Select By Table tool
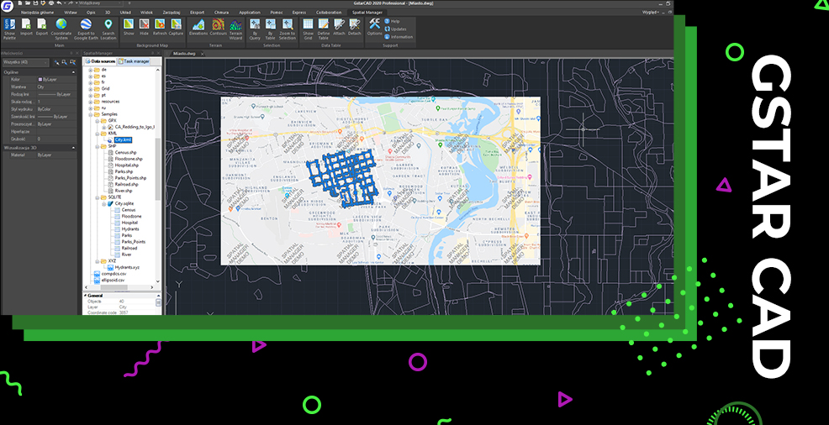 click(271, 29)
